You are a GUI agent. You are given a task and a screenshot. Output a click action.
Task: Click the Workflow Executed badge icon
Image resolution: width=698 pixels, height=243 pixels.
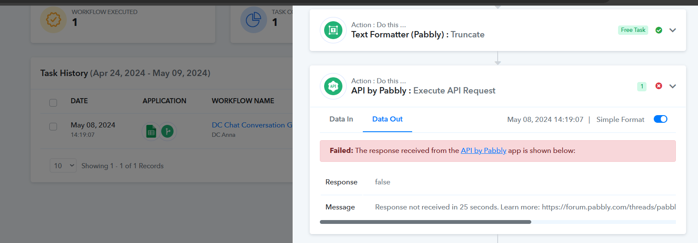[x=54, y=20]
